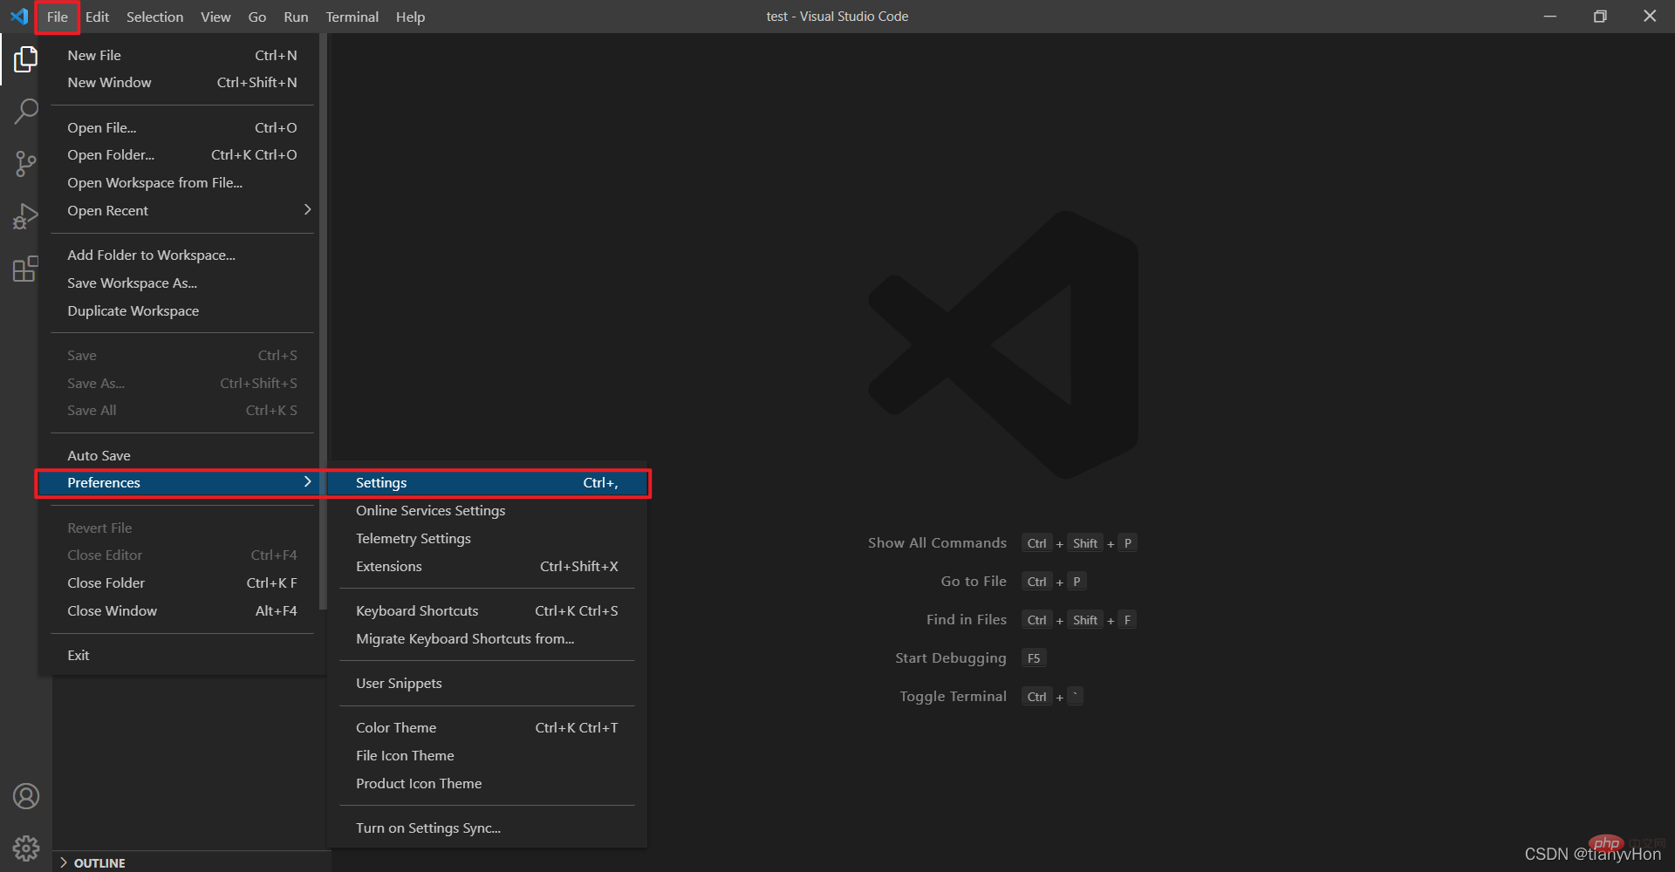This screenshot has height=872, width=1675.
Task: Open the Source Control panel
Action: [25, 164]
